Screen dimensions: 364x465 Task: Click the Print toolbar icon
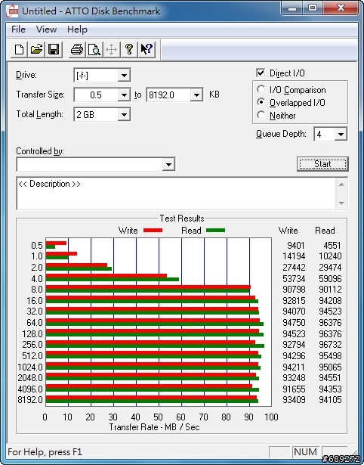pyautogui.click(x=77, y=49)
